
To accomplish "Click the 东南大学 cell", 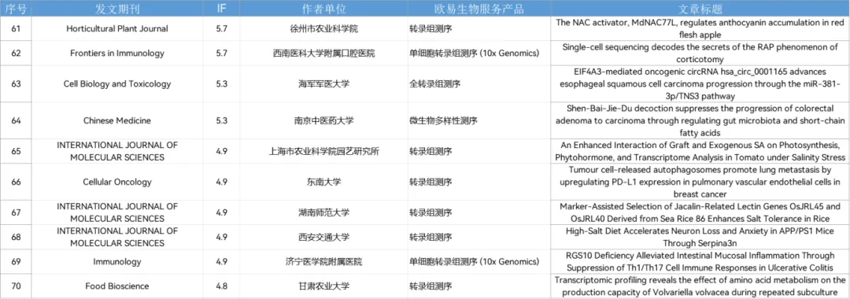I will (323, 182).
